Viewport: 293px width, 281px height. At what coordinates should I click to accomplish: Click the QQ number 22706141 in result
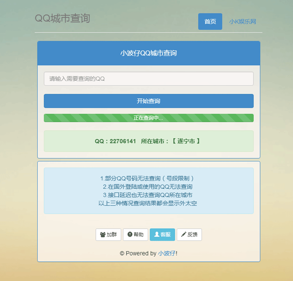point(123,141)
